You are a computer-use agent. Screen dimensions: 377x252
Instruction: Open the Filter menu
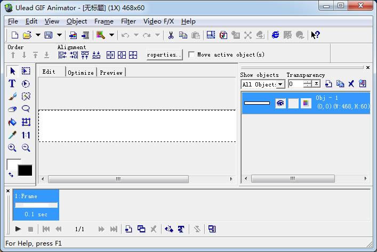(x=129, y=21)
